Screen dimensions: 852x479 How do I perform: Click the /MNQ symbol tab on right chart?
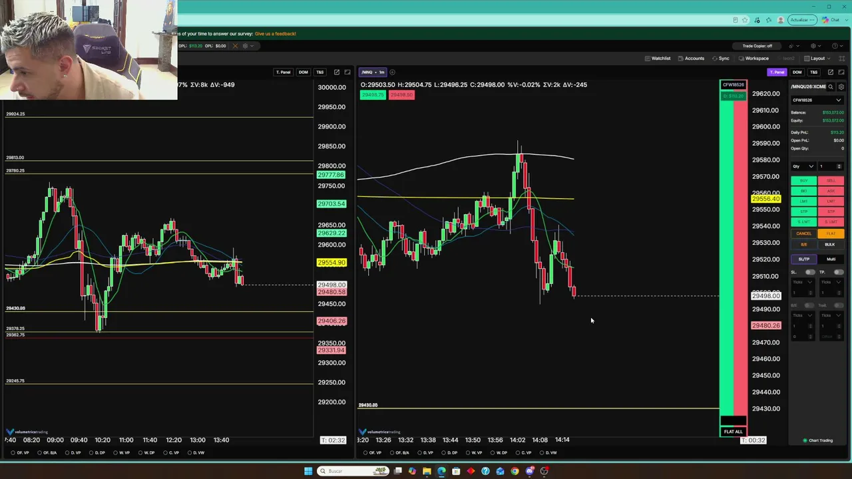click(x=373, y=72)
